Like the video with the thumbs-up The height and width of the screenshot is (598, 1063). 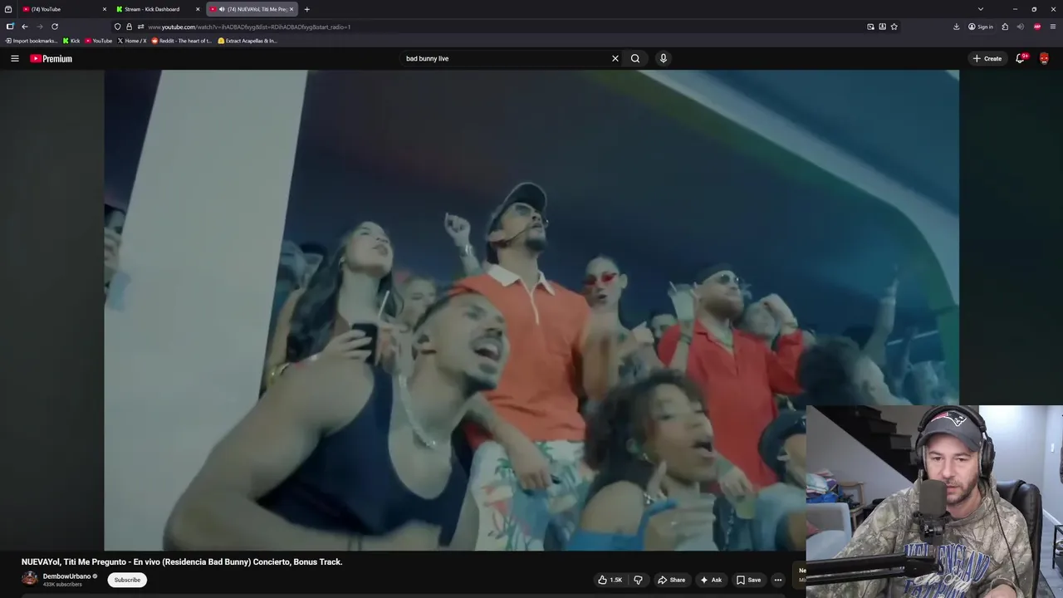pyautogui.click(x=610, y=580)
